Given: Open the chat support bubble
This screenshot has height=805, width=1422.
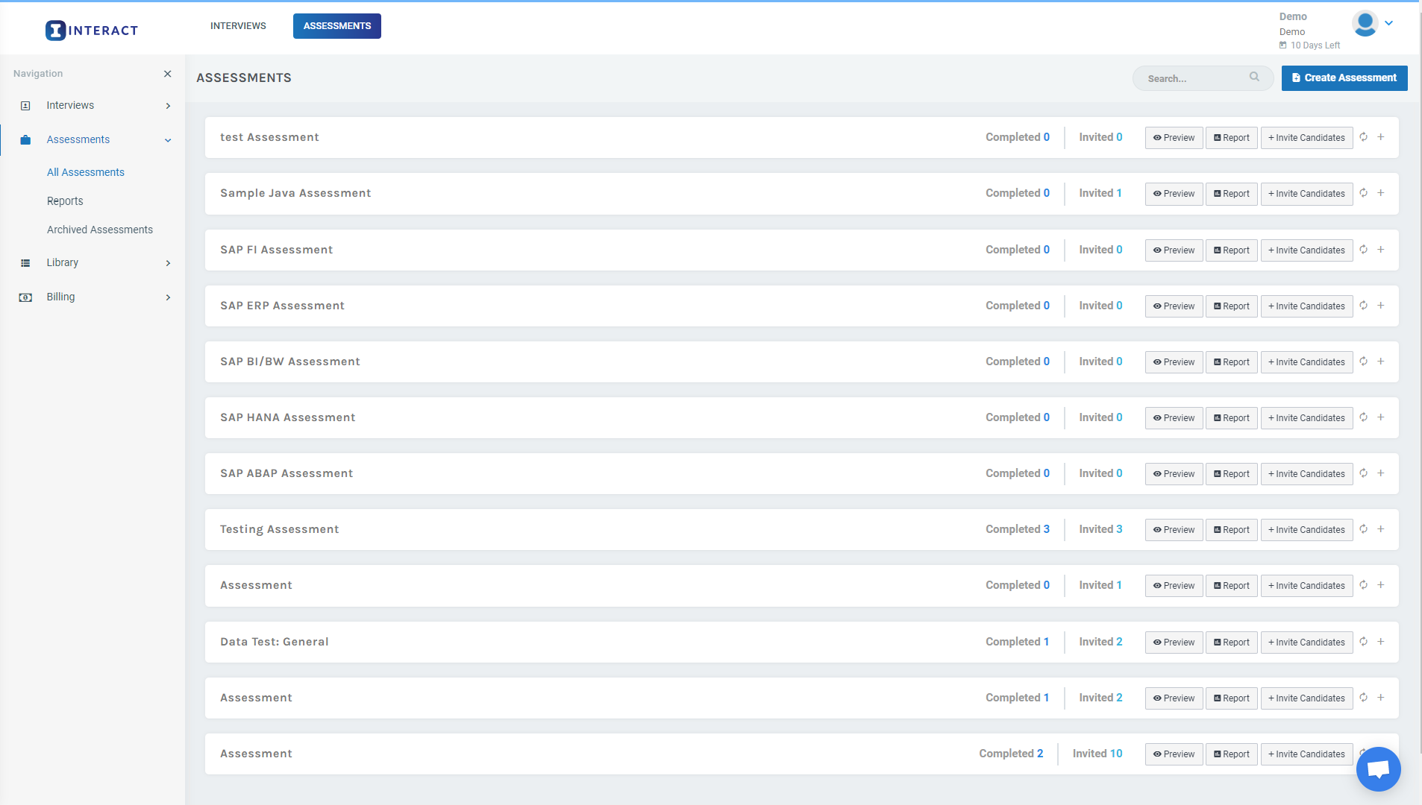Looking at the screenshot, I should pyautogui.click(x=1378, y=768).
